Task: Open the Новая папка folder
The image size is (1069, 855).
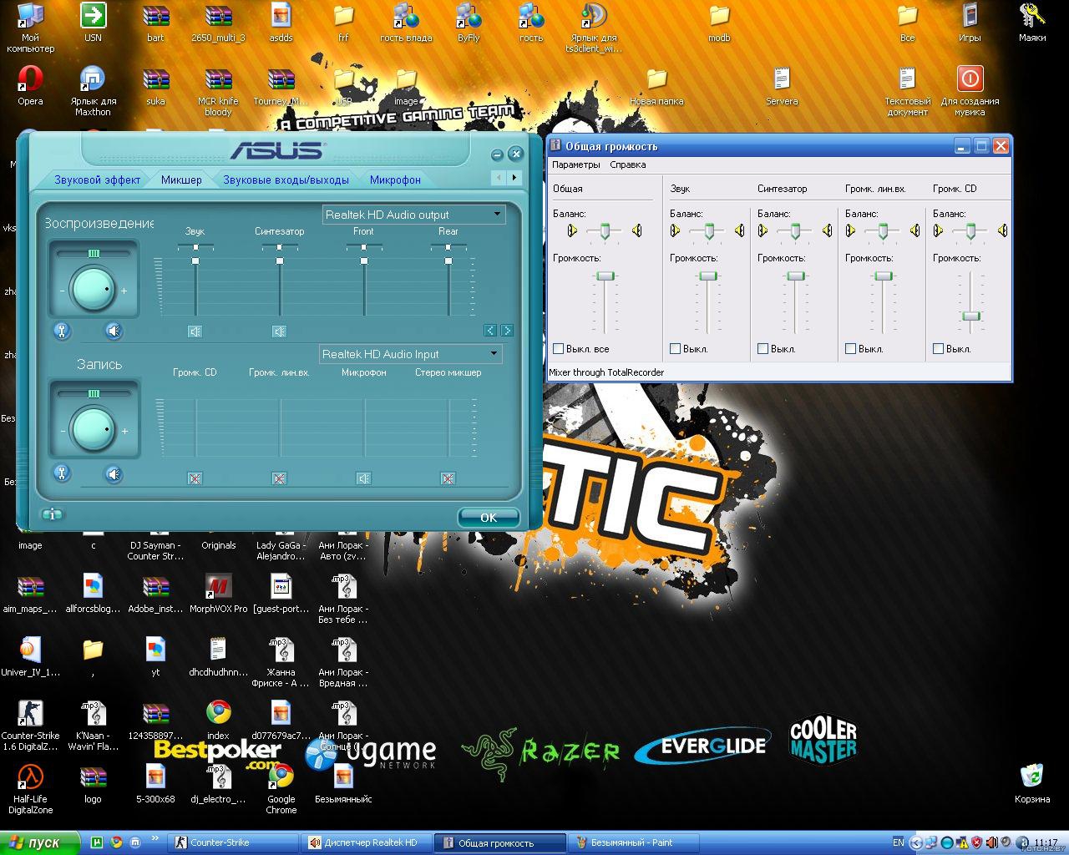Action: click(656, 86)
